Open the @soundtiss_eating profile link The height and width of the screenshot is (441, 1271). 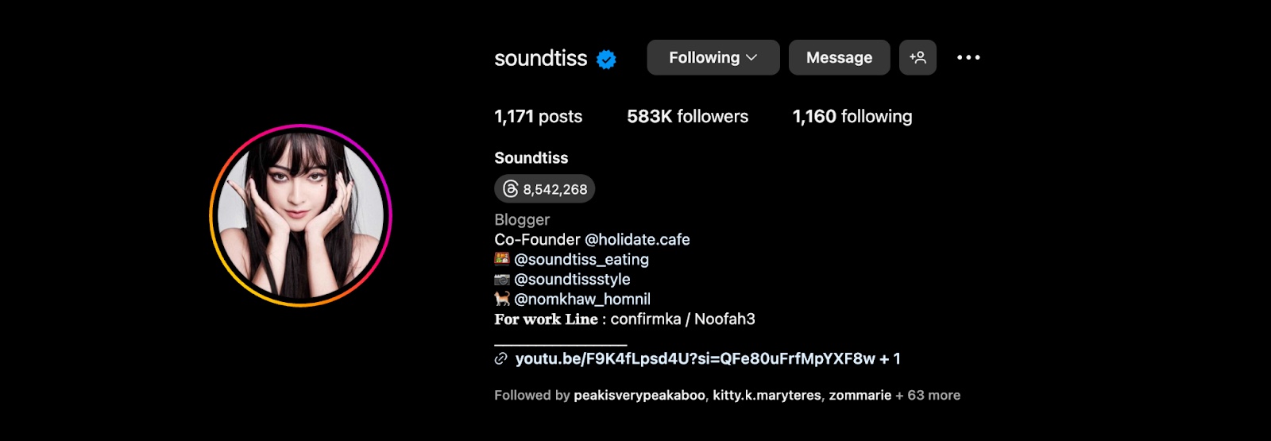click(x=581, y=260)
